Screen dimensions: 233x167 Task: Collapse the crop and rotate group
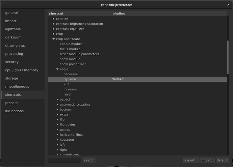click(53, 39)
